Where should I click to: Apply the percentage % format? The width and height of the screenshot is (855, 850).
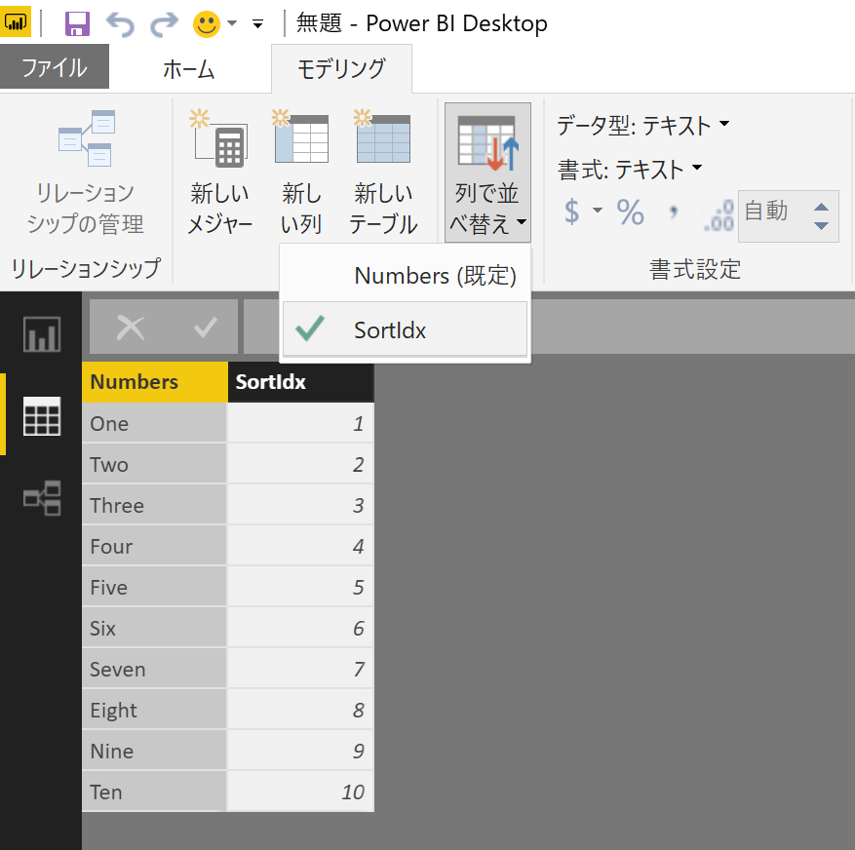pos(631,212)
